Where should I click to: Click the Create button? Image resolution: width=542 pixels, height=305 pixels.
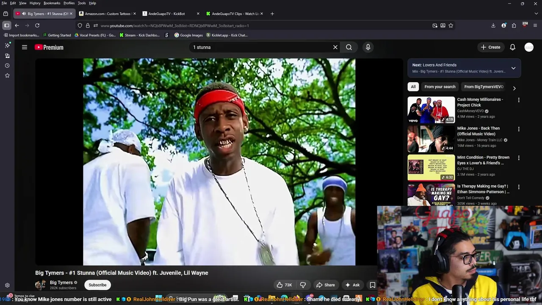490,47
